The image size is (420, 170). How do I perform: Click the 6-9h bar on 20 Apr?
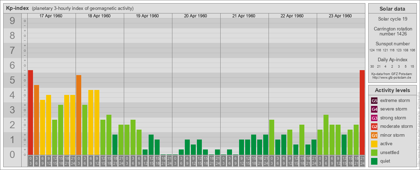pyautogui.click(x=187, y=147)
